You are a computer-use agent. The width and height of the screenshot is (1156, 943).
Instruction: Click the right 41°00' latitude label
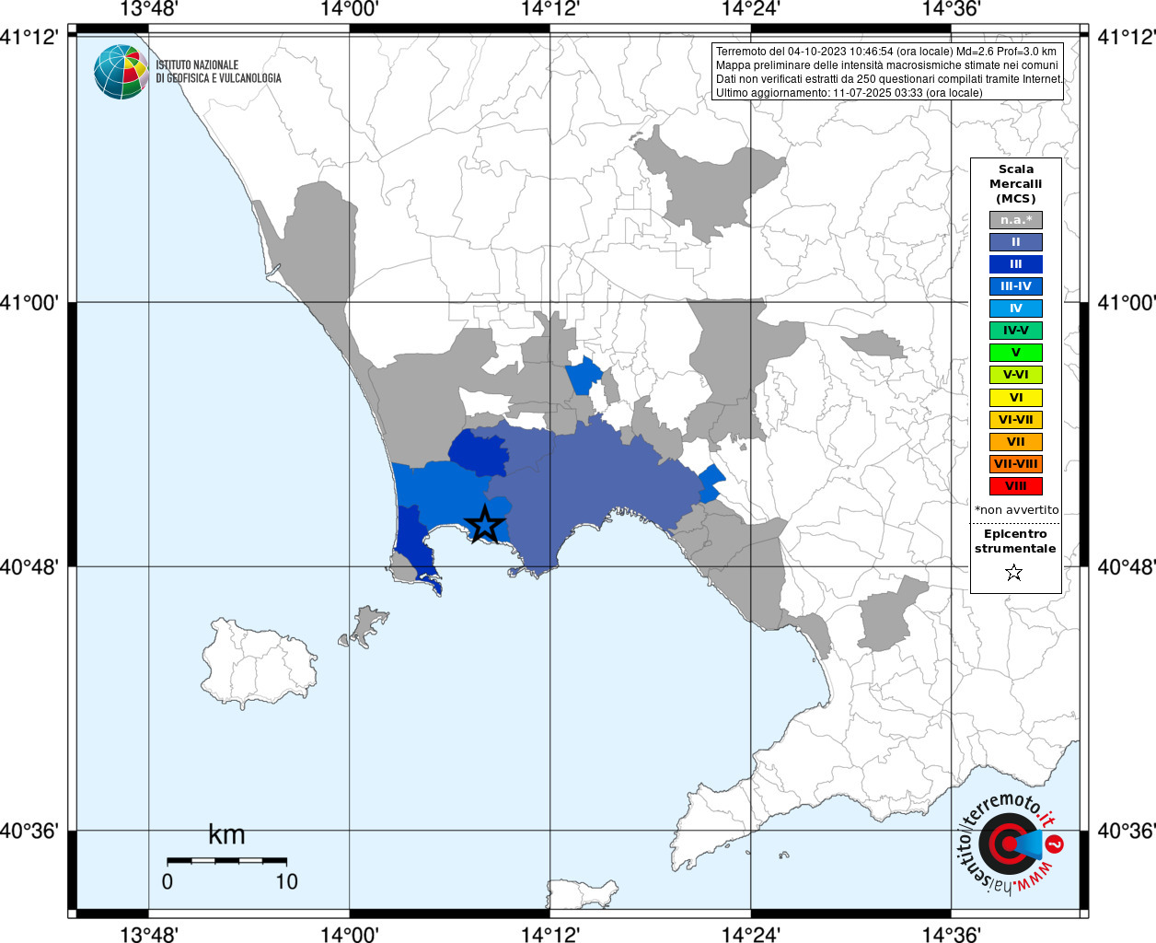point(1126,302)
